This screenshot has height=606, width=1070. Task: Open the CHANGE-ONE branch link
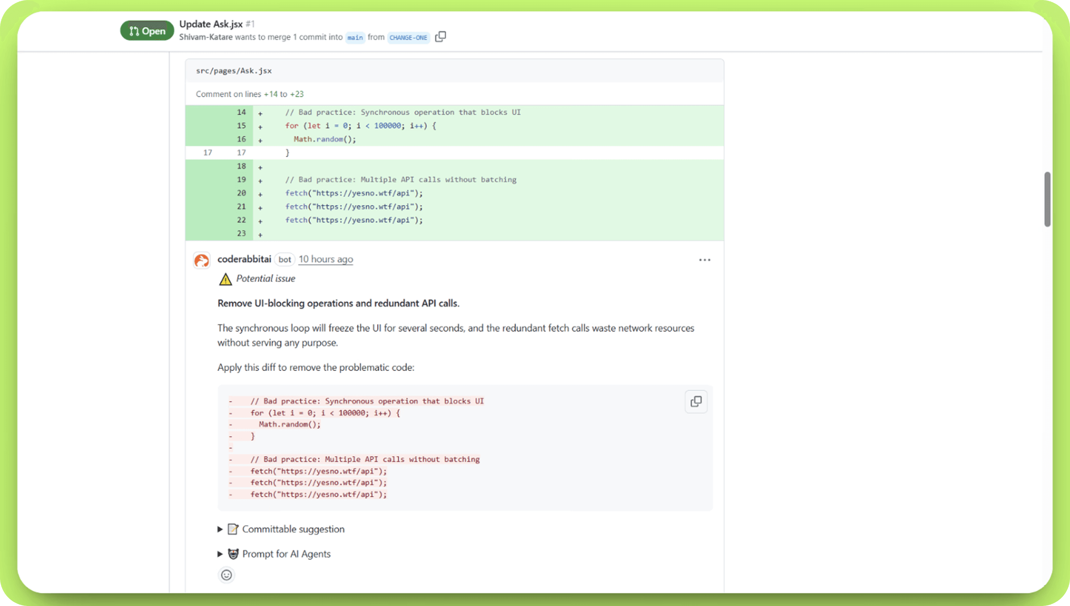[x=408, y=37]
